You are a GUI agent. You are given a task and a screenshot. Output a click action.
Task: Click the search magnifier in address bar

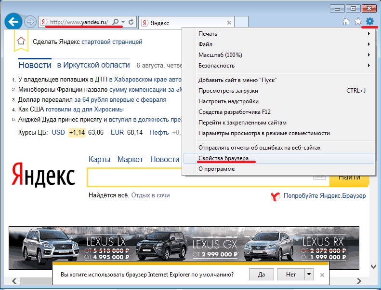pyautogui.click(x=116, y=22)
